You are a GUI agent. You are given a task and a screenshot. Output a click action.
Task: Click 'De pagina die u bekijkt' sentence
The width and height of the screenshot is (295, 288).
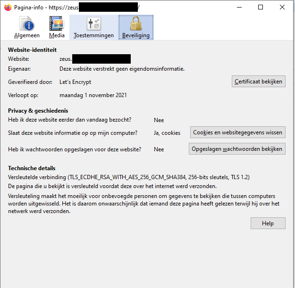[112, 186]
